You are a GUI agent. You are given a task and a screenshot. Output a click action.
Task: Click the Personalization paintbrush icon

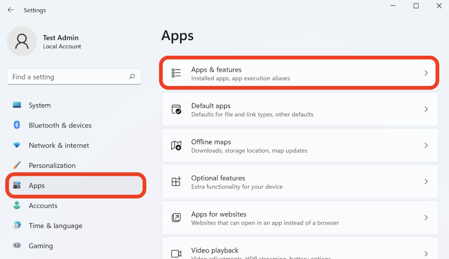point(17,165)
